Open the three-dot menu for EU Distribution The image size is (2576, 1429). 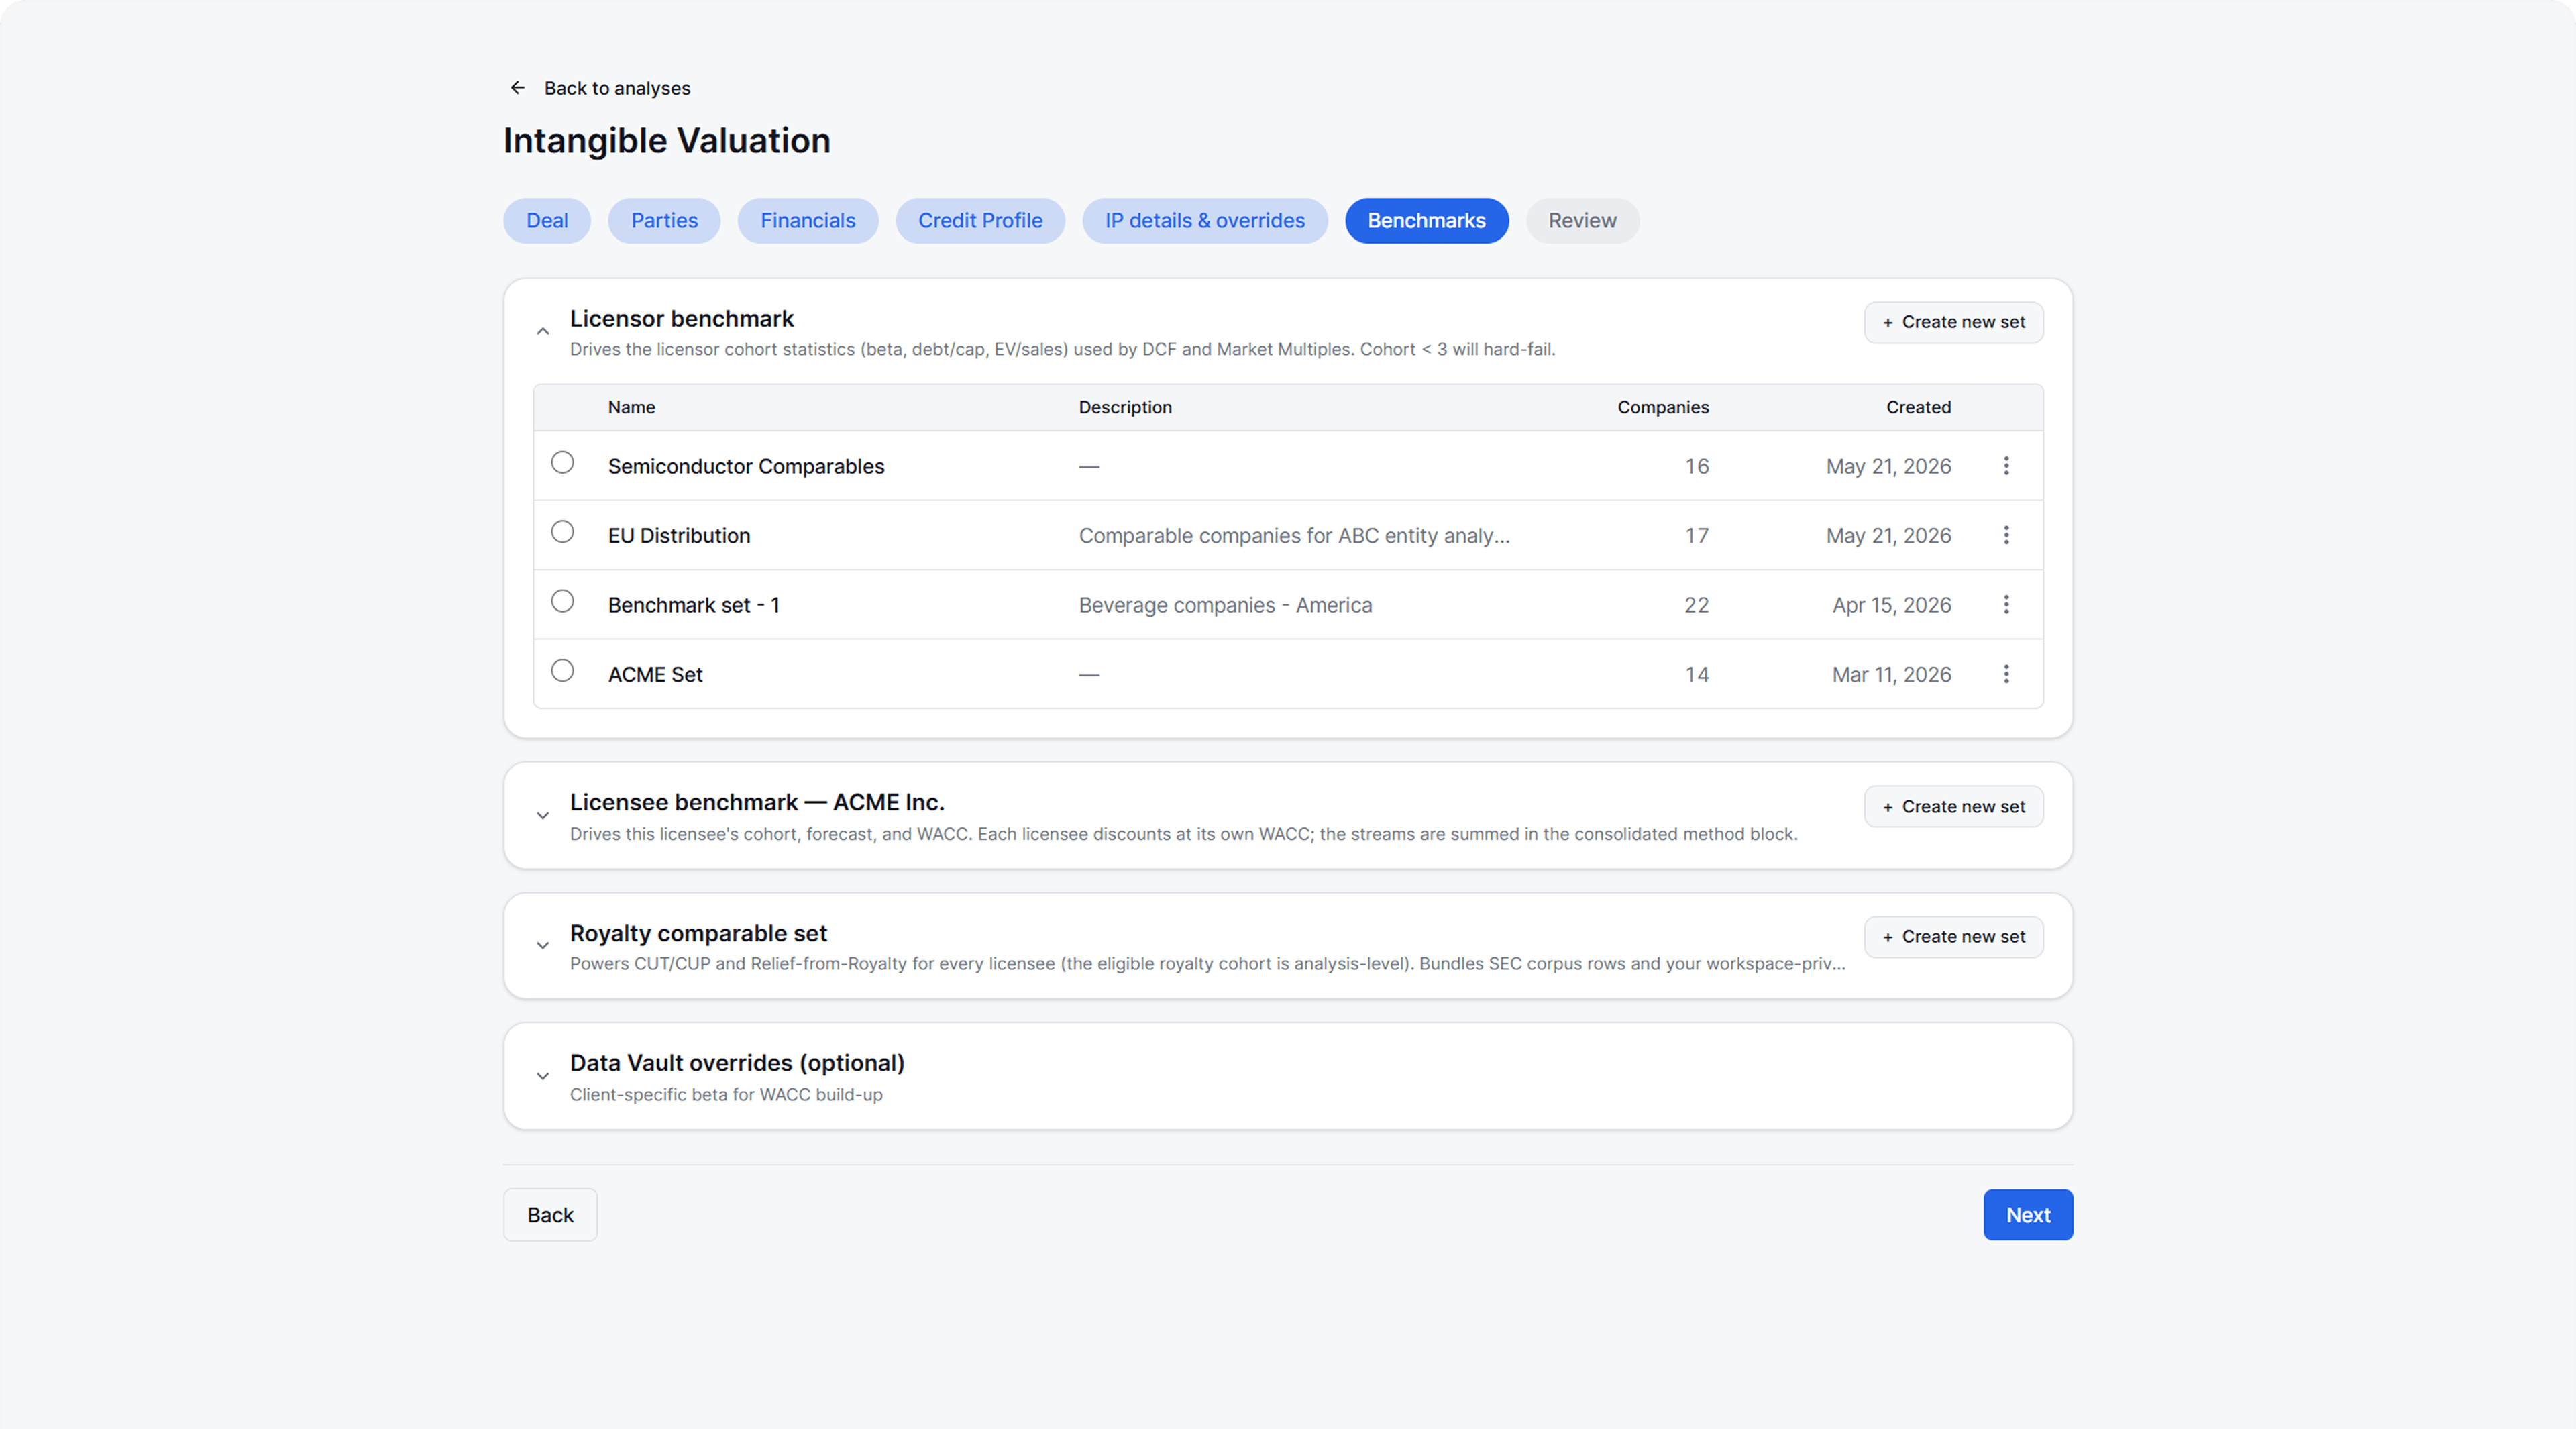click(2006, 535)
